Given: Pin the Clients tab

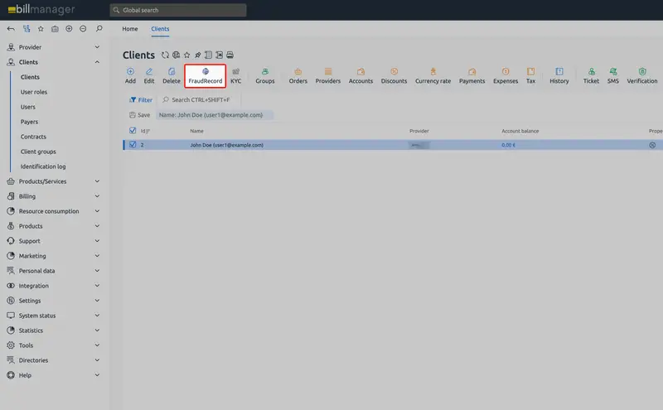Looking at the screenshot, I should coord(197,55).
